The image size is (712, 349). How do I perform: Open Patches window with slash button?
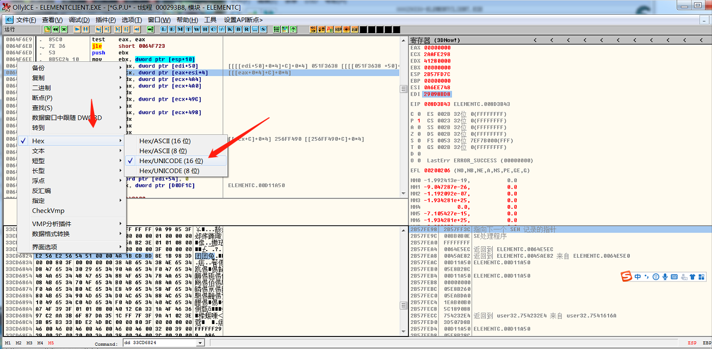pyautogui.click(x=222, y=29)
